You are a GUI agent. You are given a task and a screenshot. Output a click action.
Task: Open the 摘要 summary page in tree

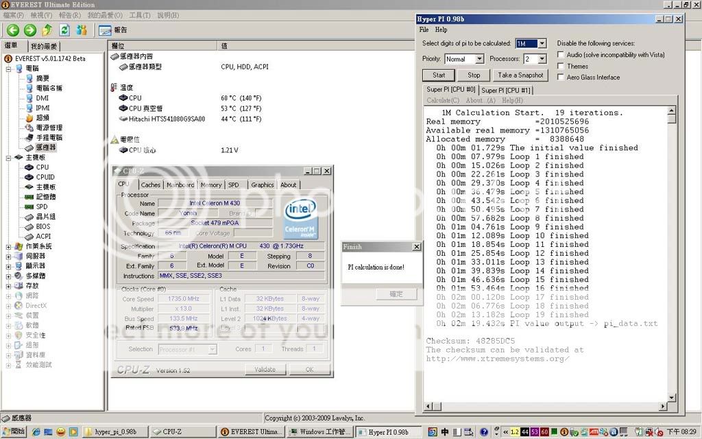43,78
